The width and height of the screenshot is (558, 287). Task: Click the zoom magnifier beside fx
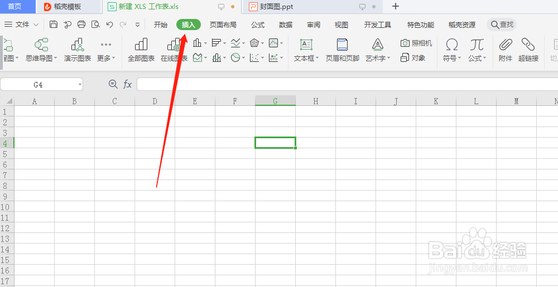(x=113, y=84)
